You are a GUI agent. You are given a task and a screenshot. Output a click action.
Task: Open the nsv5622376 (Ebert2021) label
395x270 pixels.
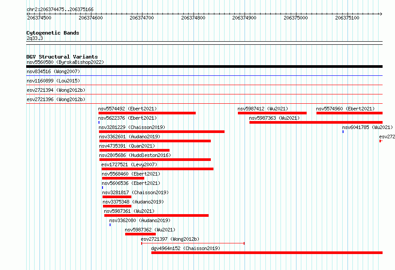[127, 118]
